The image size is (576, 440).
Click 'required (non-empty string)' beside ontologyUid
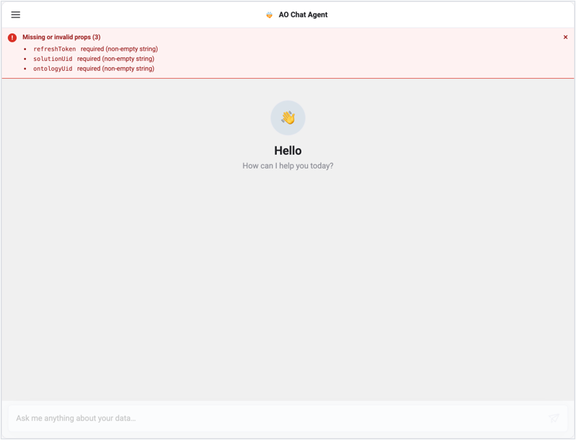[x=116, y=69]
